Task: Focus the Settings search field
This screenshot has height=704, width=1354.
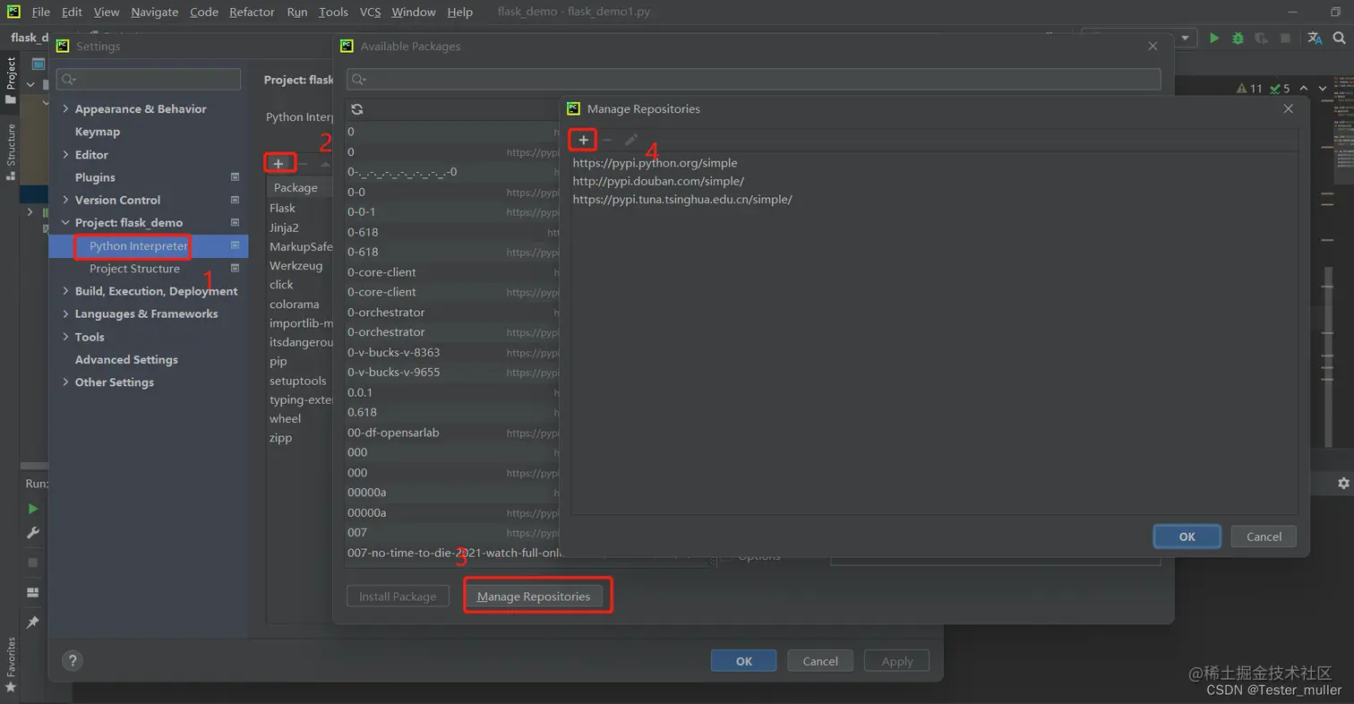Action: [x=149, y=79]
